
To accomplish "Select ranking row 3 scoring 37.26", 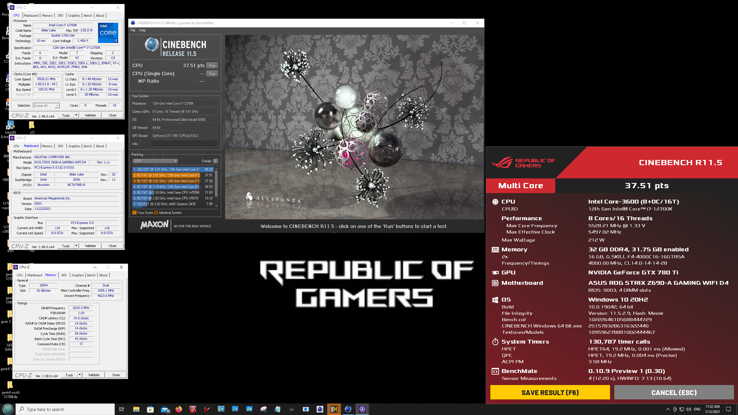I will click(173, 181).
